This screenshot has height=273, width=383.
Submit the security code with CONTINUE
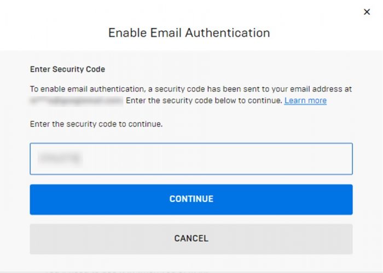coord(191,199)
